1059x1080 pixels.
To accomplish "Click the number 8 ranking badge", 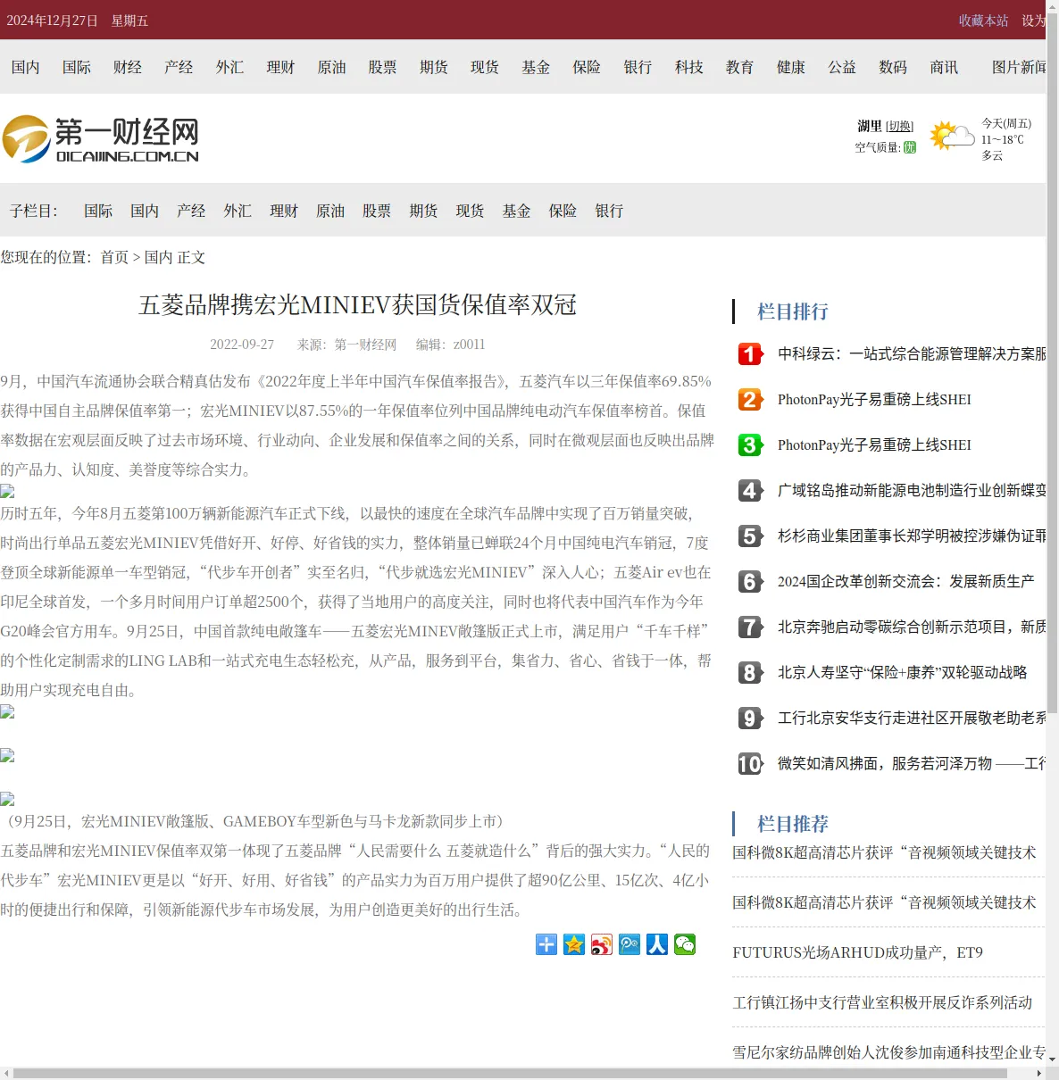I will (x=750, y=673).
